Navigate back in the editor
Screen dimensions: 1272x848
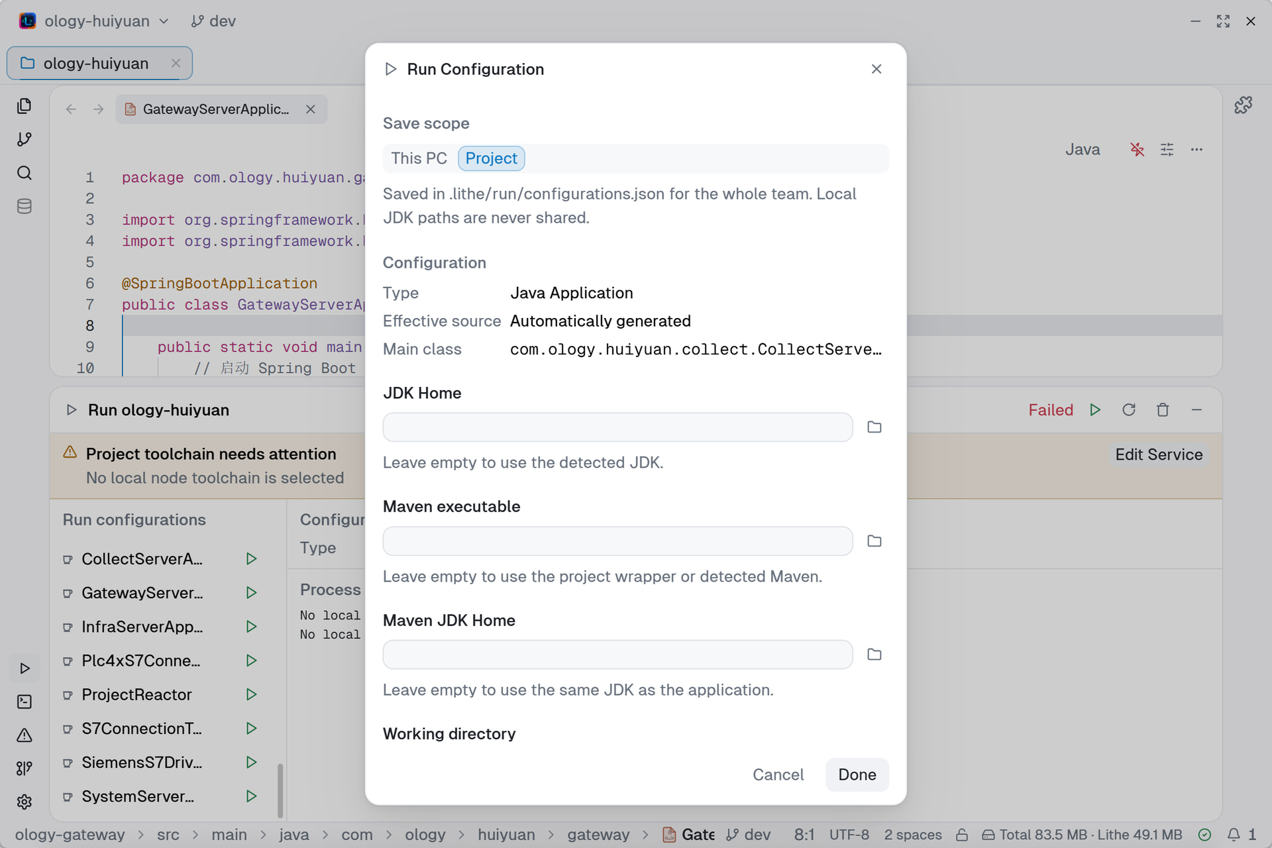pos(72,109)
